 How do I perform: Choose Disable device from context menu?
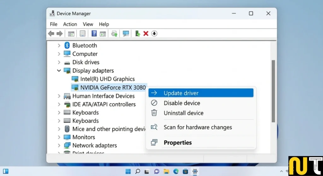(201, 103)
